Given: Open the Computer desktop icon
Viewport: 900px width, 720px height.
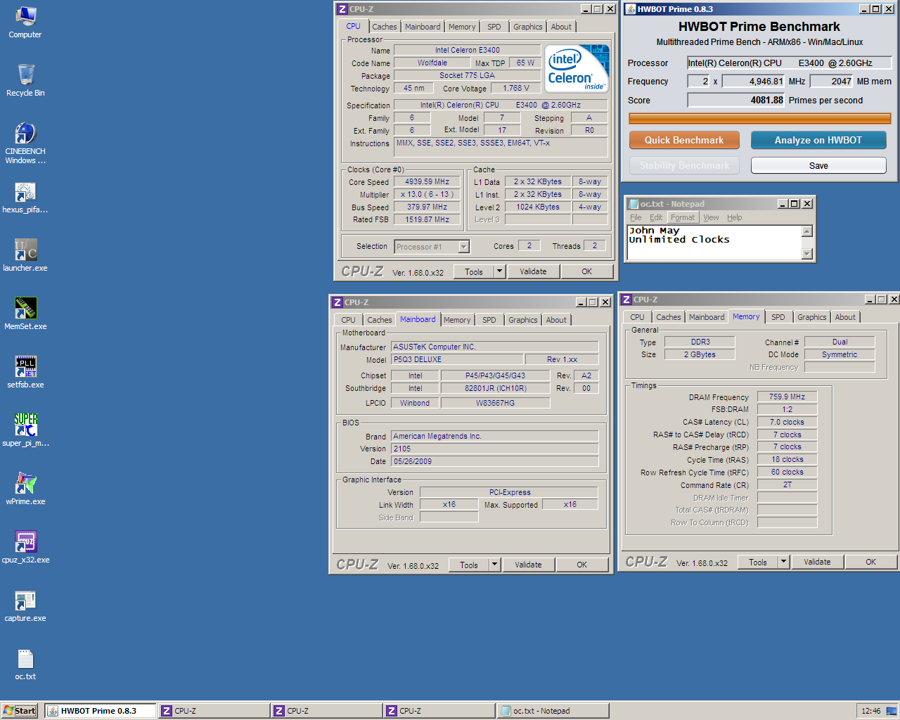Looking at the screenshot, I should click(25, 22).
